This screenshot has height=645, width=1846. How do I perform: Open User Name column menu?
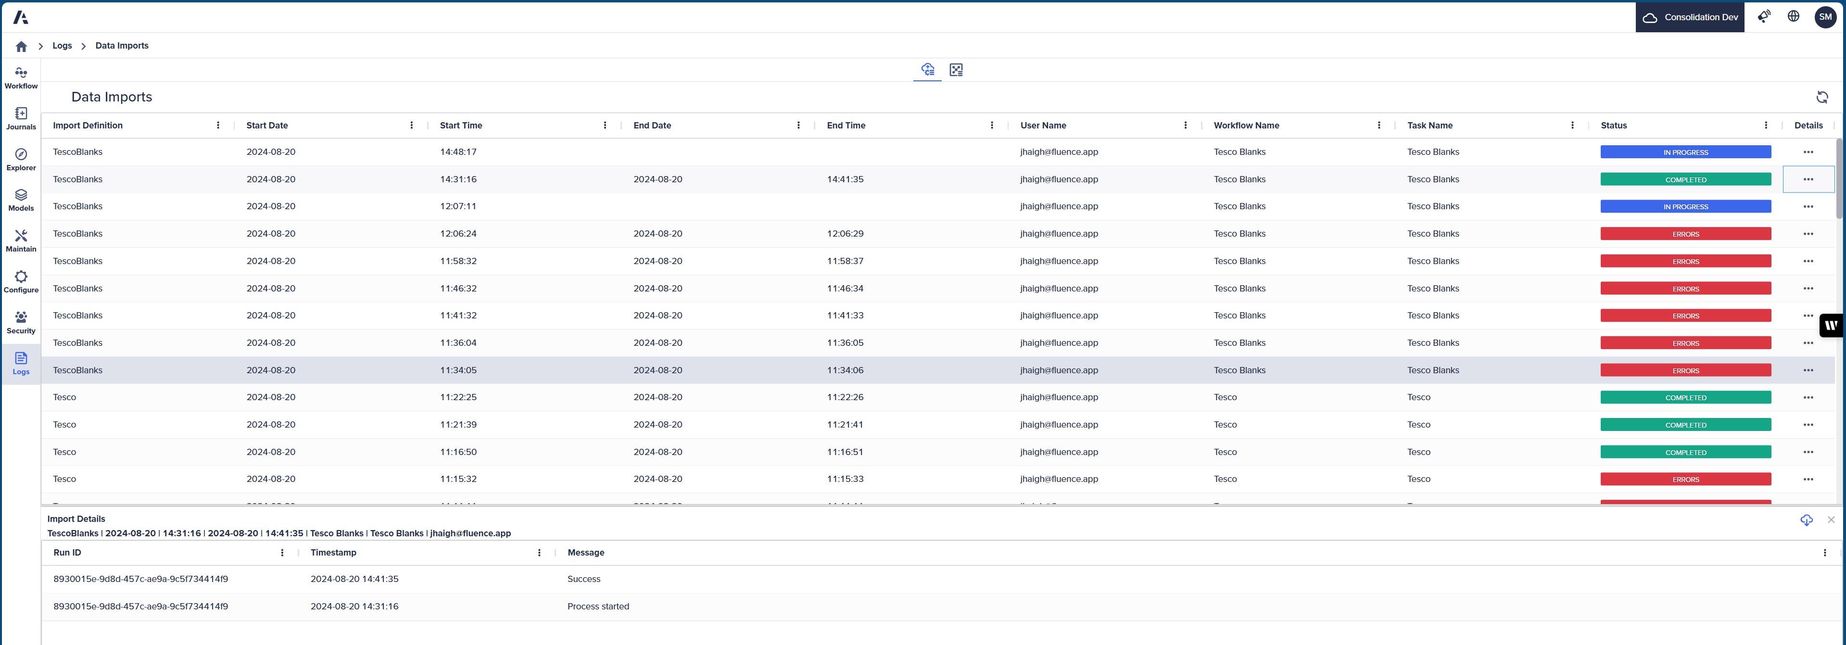pos(1185,126)
